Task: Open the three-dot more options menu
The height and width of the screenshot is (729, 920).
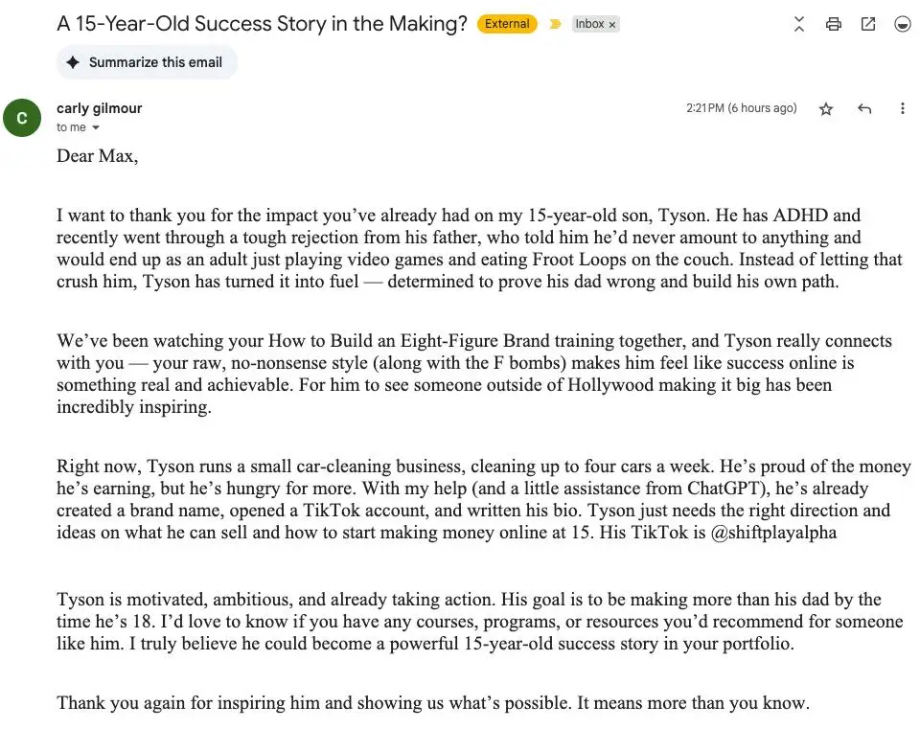Action: pos(903,108)
